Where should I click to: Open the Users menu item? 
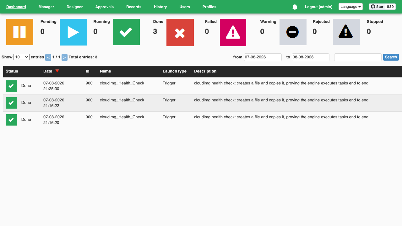point(185,7)
